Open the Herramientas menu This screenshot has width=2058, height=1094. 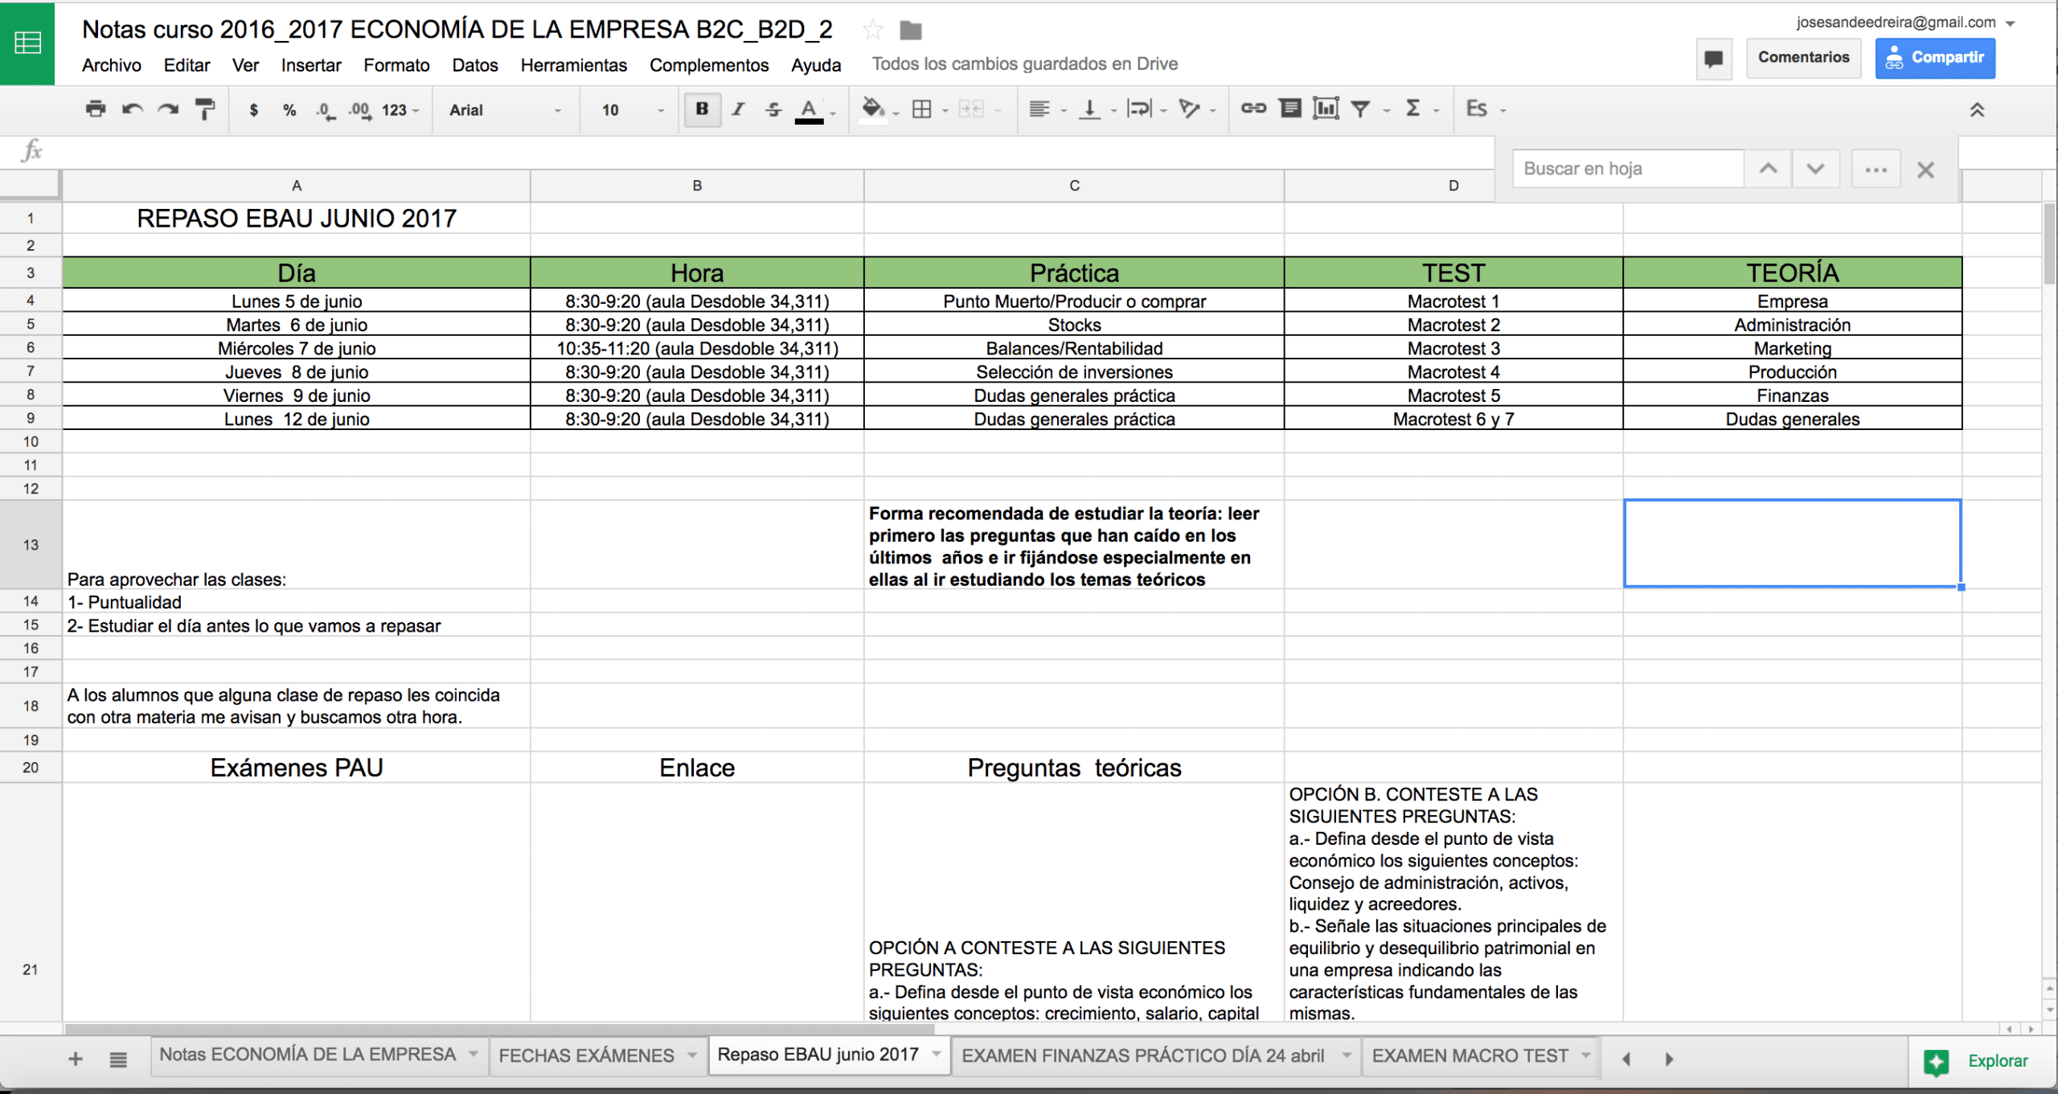(x=573, y=65)
